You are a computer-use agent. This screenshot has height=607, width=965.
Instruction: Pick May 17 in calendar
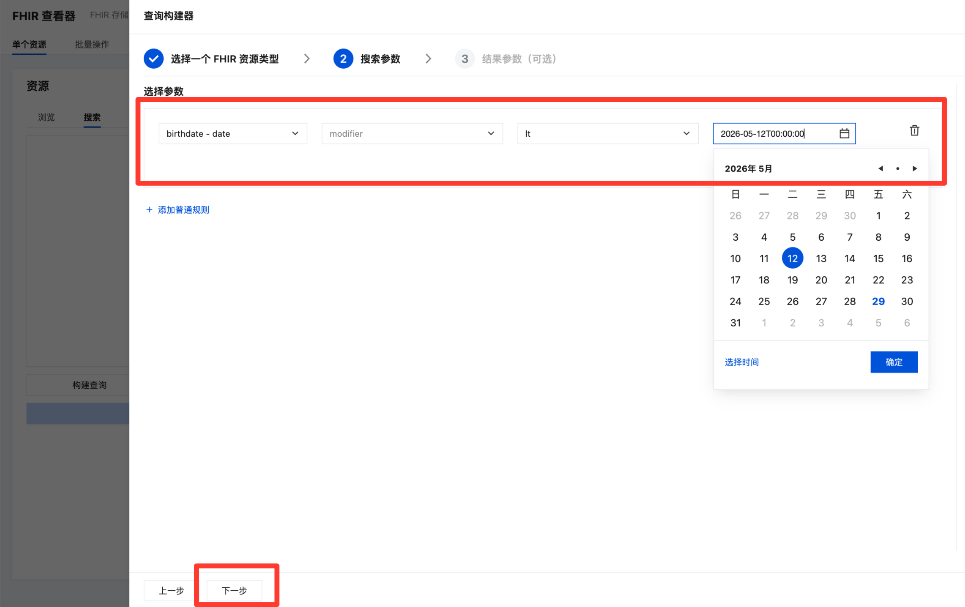[735, 280]
